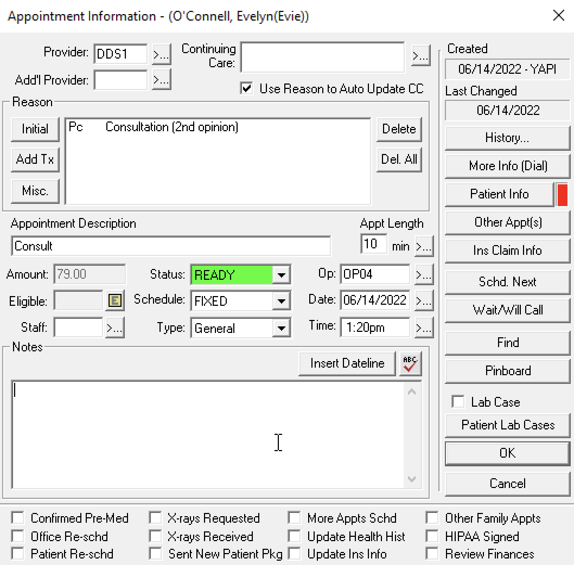Check Review Finances
The height and width of the screenshot is (565, 574).
coord(432,553)
